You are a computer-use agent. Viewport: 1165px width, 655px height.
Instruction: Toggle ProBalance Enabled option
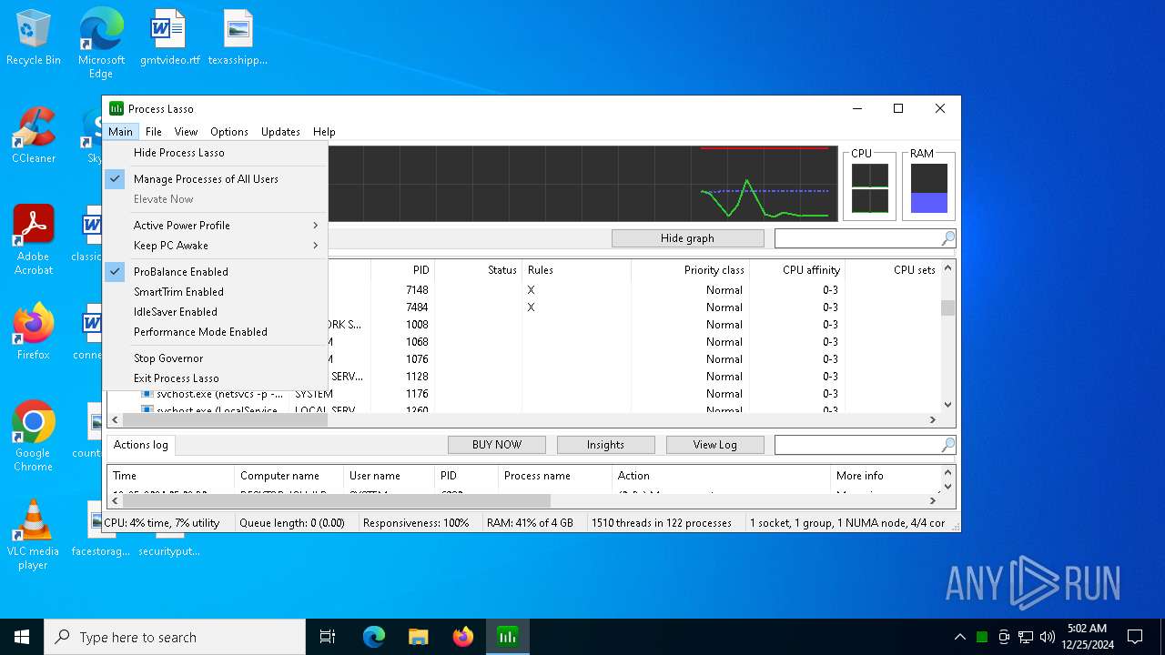click(x=215, y=272)
